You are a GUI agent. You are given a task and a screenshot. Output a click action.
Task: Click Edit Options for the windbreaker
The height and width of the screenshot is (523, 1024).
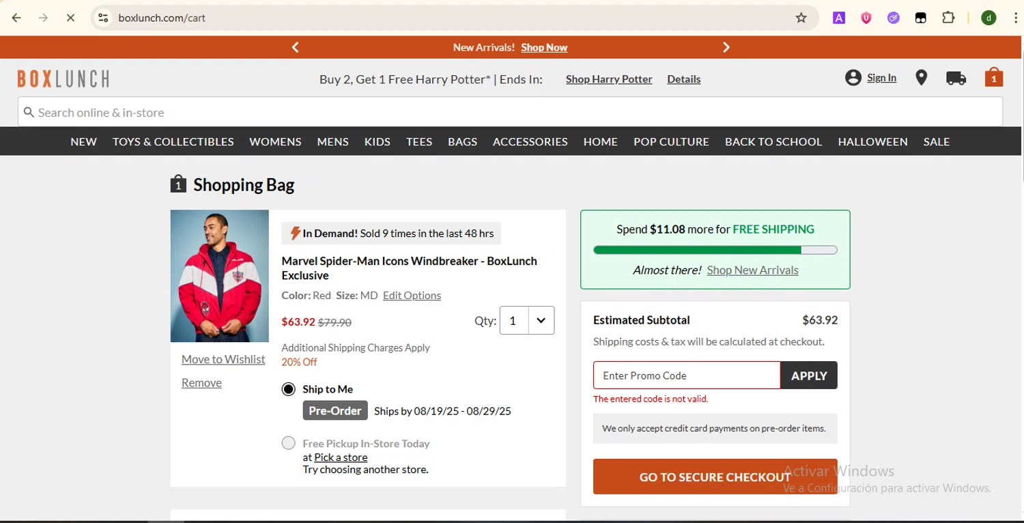[412, 296]
